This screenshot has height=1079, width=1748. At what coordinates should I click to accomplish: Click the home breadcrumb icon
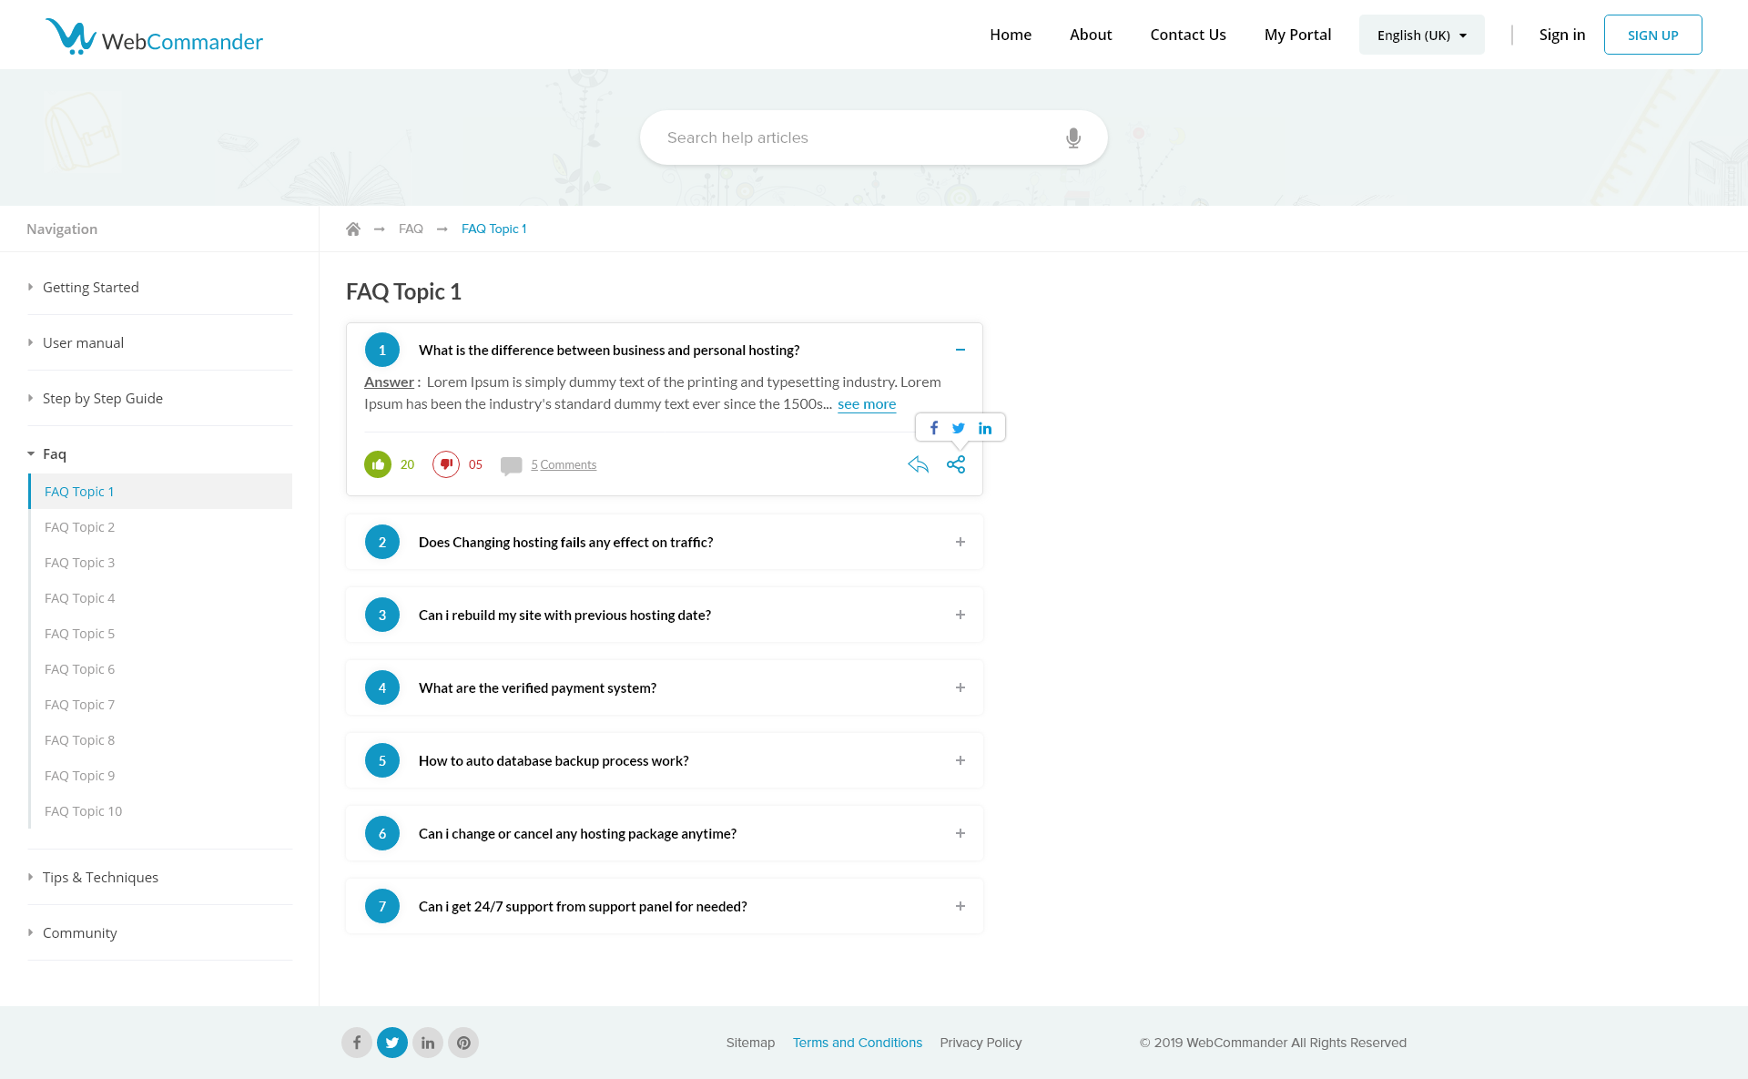point(353,229)
